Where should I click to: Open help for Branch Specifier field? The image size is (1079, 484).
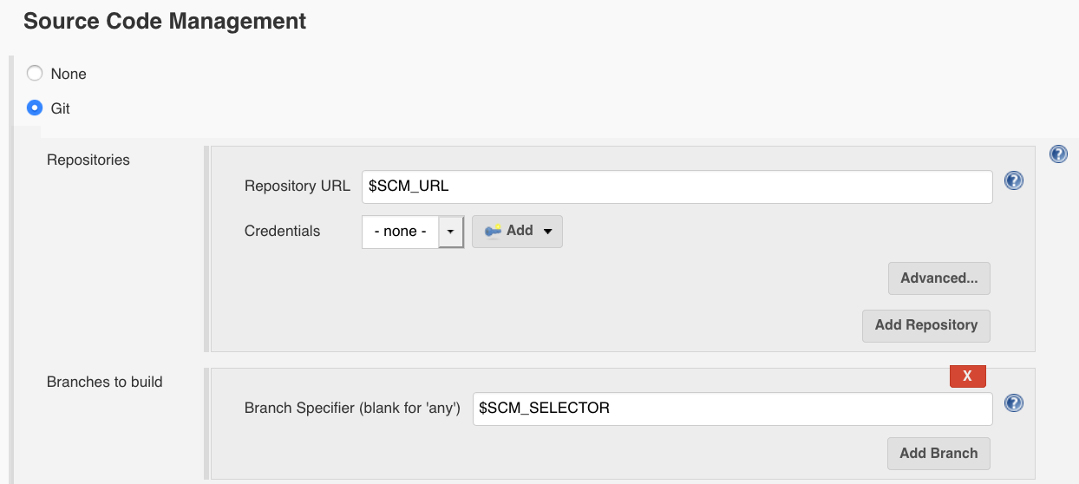point(1013,403)
